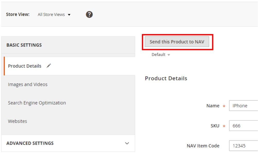The width and height of the screenshot is (258, 154).
Task: Click the SKU field label
Action: pos(215,126)
